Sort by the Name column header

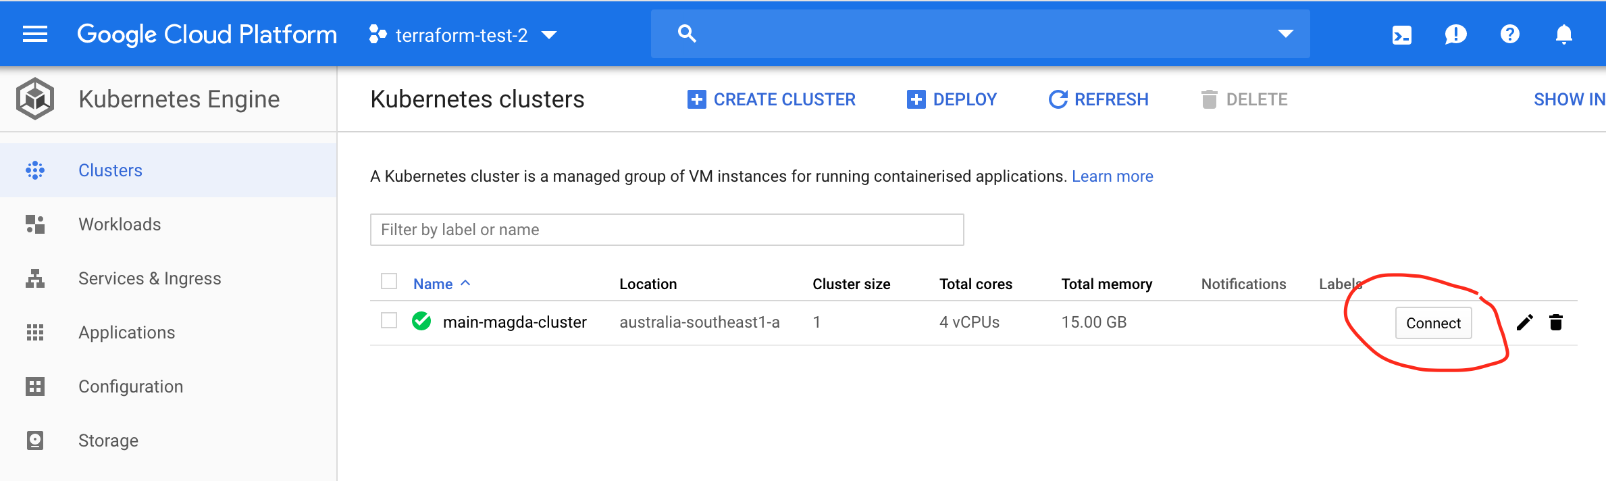tap(433, 284)
